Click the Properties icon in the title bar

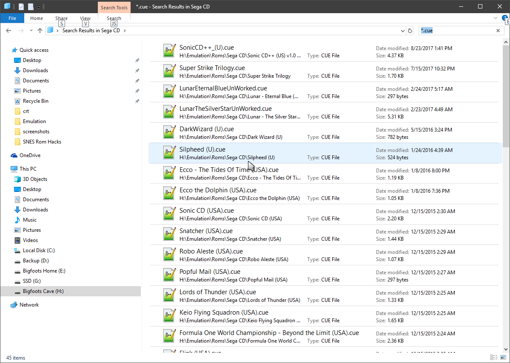click(21, 6)
